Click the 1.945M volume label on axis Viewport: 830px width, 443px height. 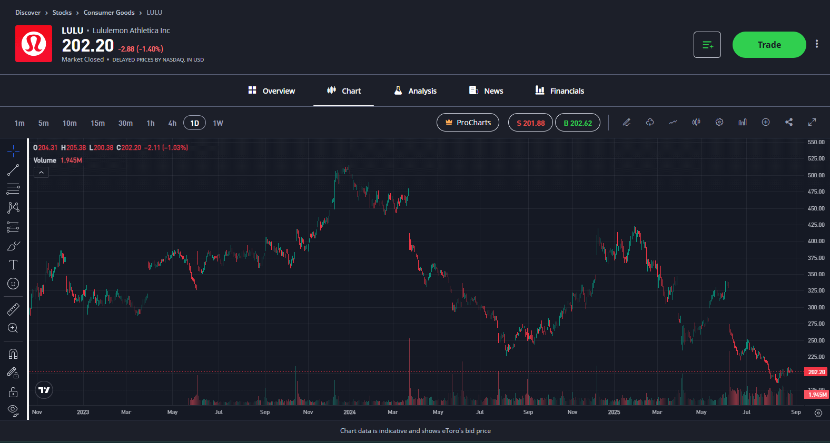coord(816,395)
